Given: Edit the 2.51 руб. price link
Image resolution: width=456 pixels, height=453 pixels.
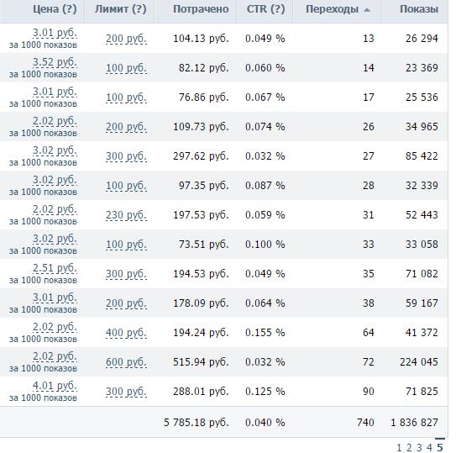Looking at the screenshot, I should [x=55, y=268].
